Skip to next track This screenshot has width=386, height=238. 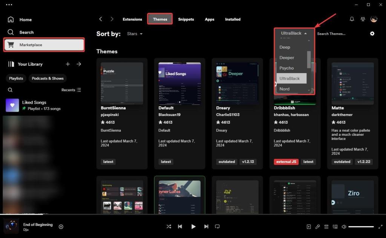pos(206,226)
